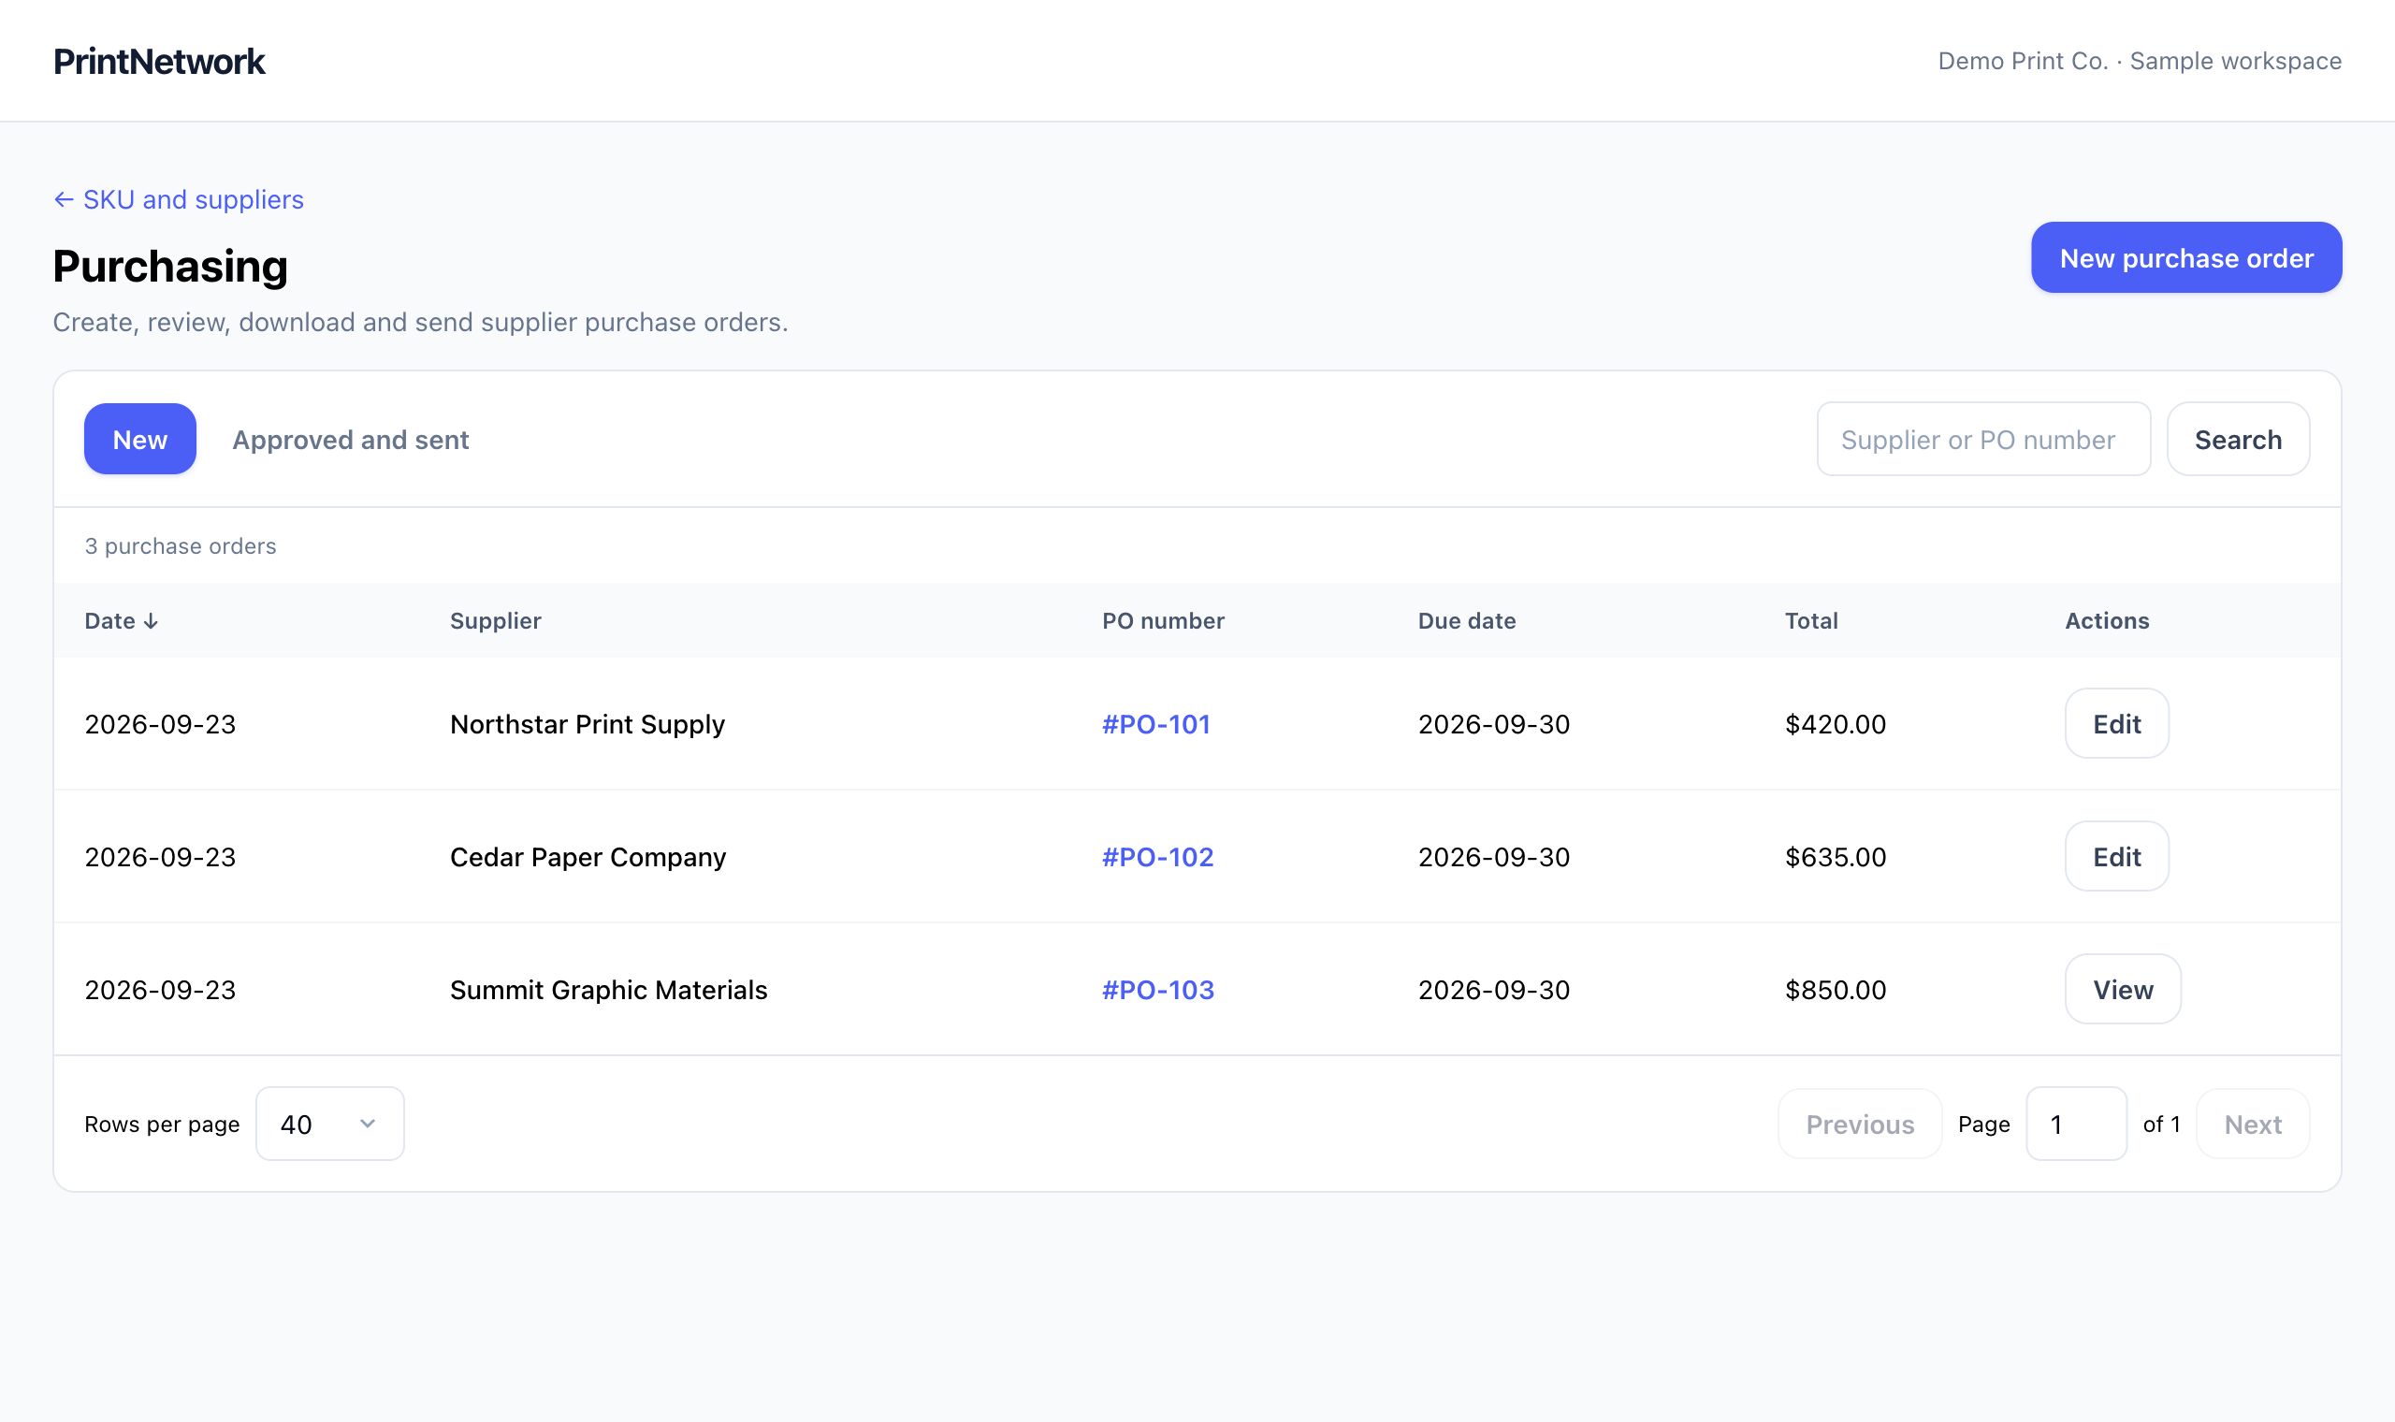
Task: Focus the Page number input
Action: (2076, 1123)
